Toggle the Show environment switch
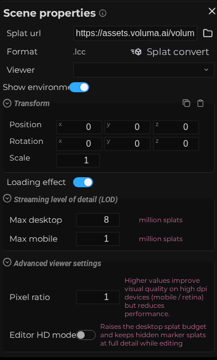Viewport: 217px width, 360px height. (x=79, y=87)
